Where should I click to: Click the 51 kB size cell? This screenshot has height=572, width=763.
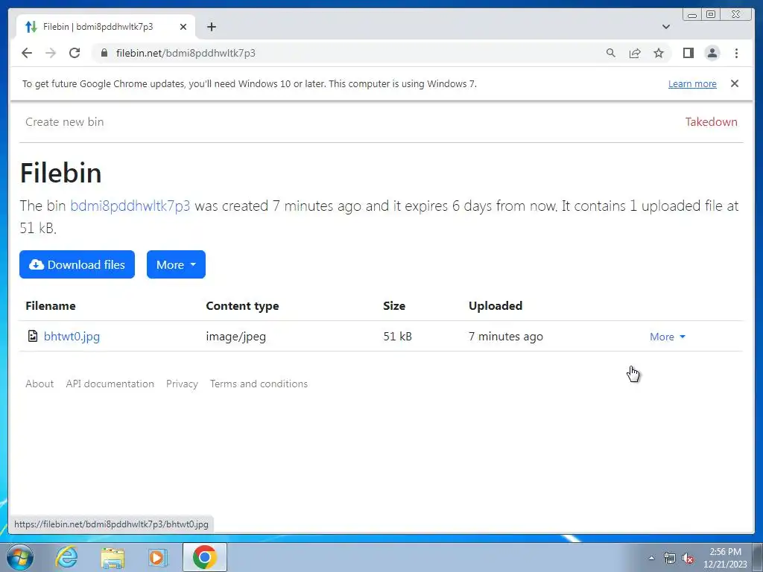398,336
